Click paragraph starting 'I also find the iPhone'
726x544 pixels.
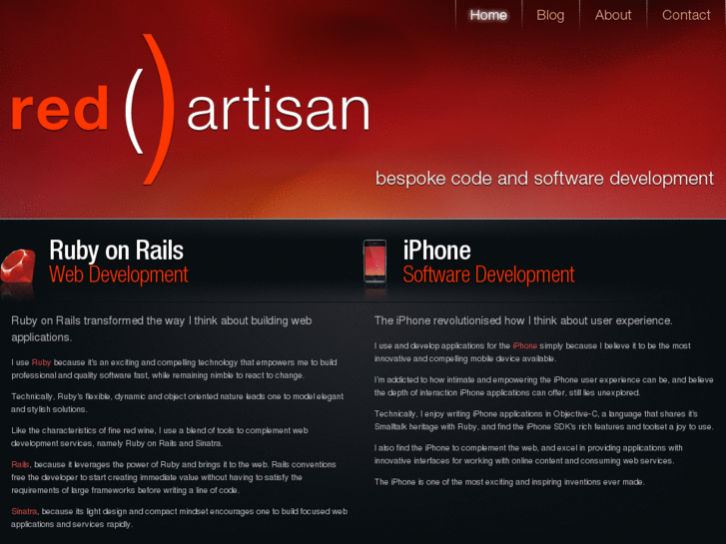(528, 454)
